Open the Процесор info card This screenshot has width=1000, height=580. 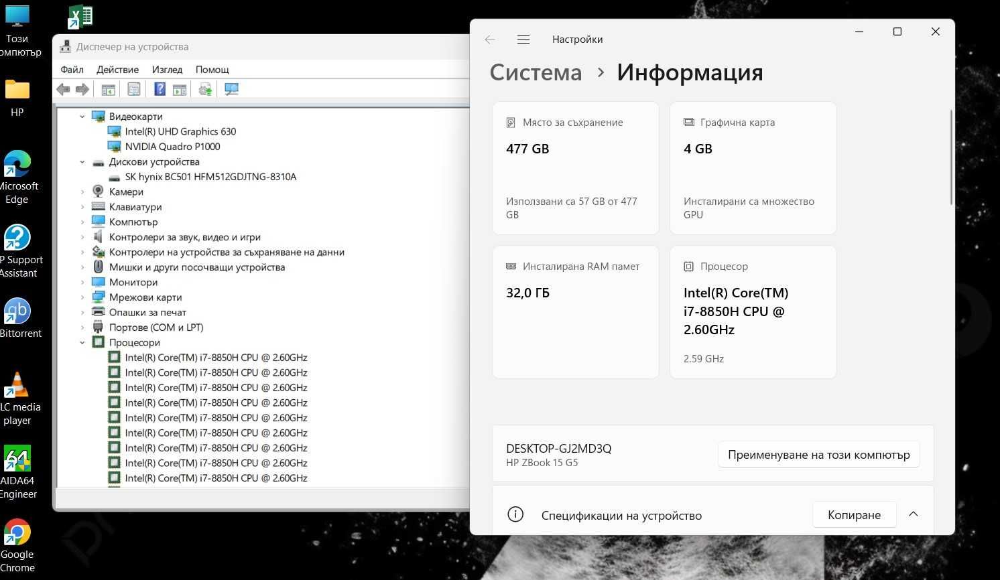tap(753, 312)
